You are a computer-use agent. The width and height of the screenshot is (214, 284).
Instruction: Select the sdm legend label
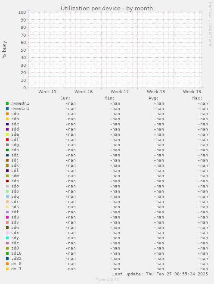[x=15, y=176]
